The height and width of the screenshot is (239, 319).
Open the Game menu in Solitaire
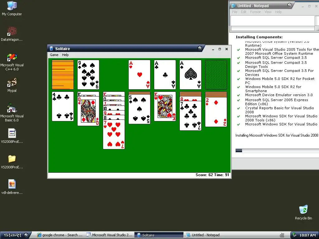54,55
